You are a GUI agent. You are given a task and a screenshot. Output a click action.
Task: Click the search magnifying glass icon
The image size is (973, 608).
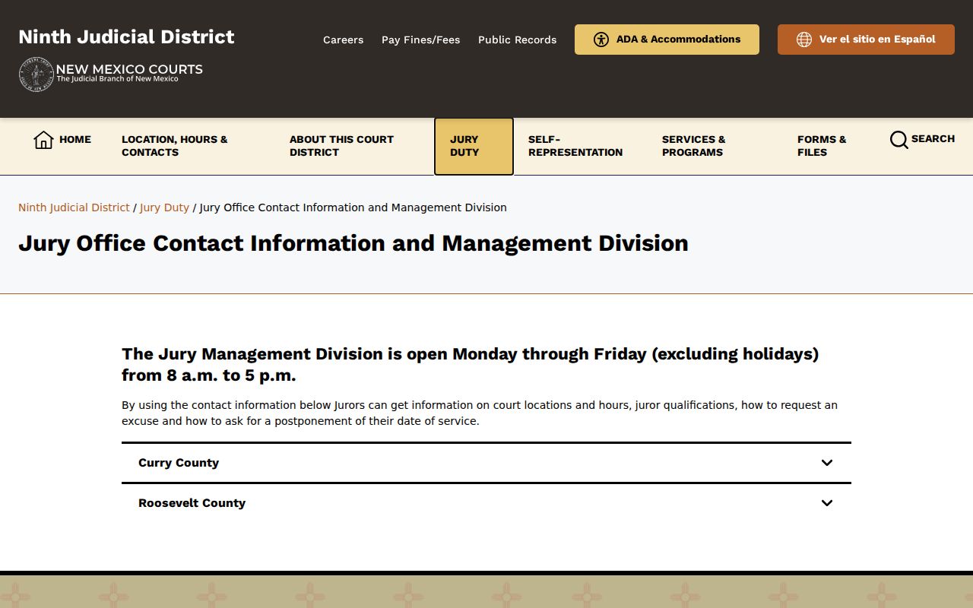point(899,140)
